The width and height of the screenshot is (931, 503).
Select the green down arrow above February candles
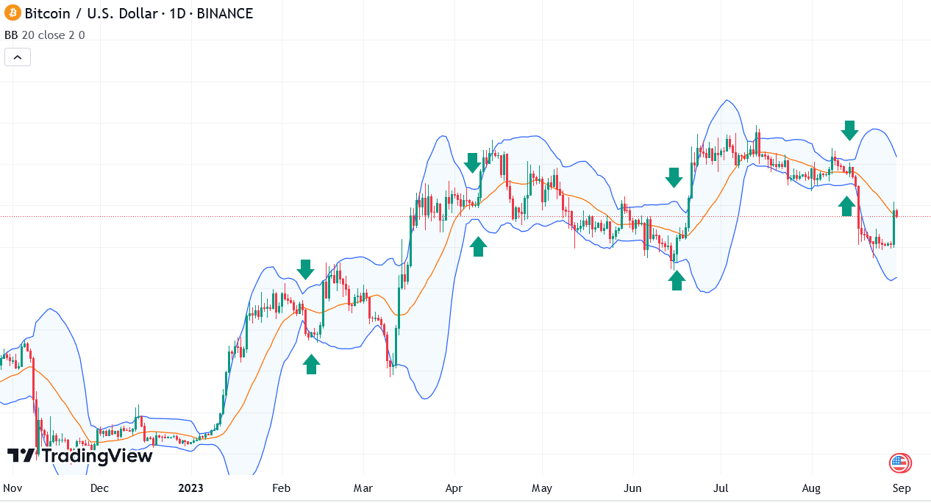305,271
